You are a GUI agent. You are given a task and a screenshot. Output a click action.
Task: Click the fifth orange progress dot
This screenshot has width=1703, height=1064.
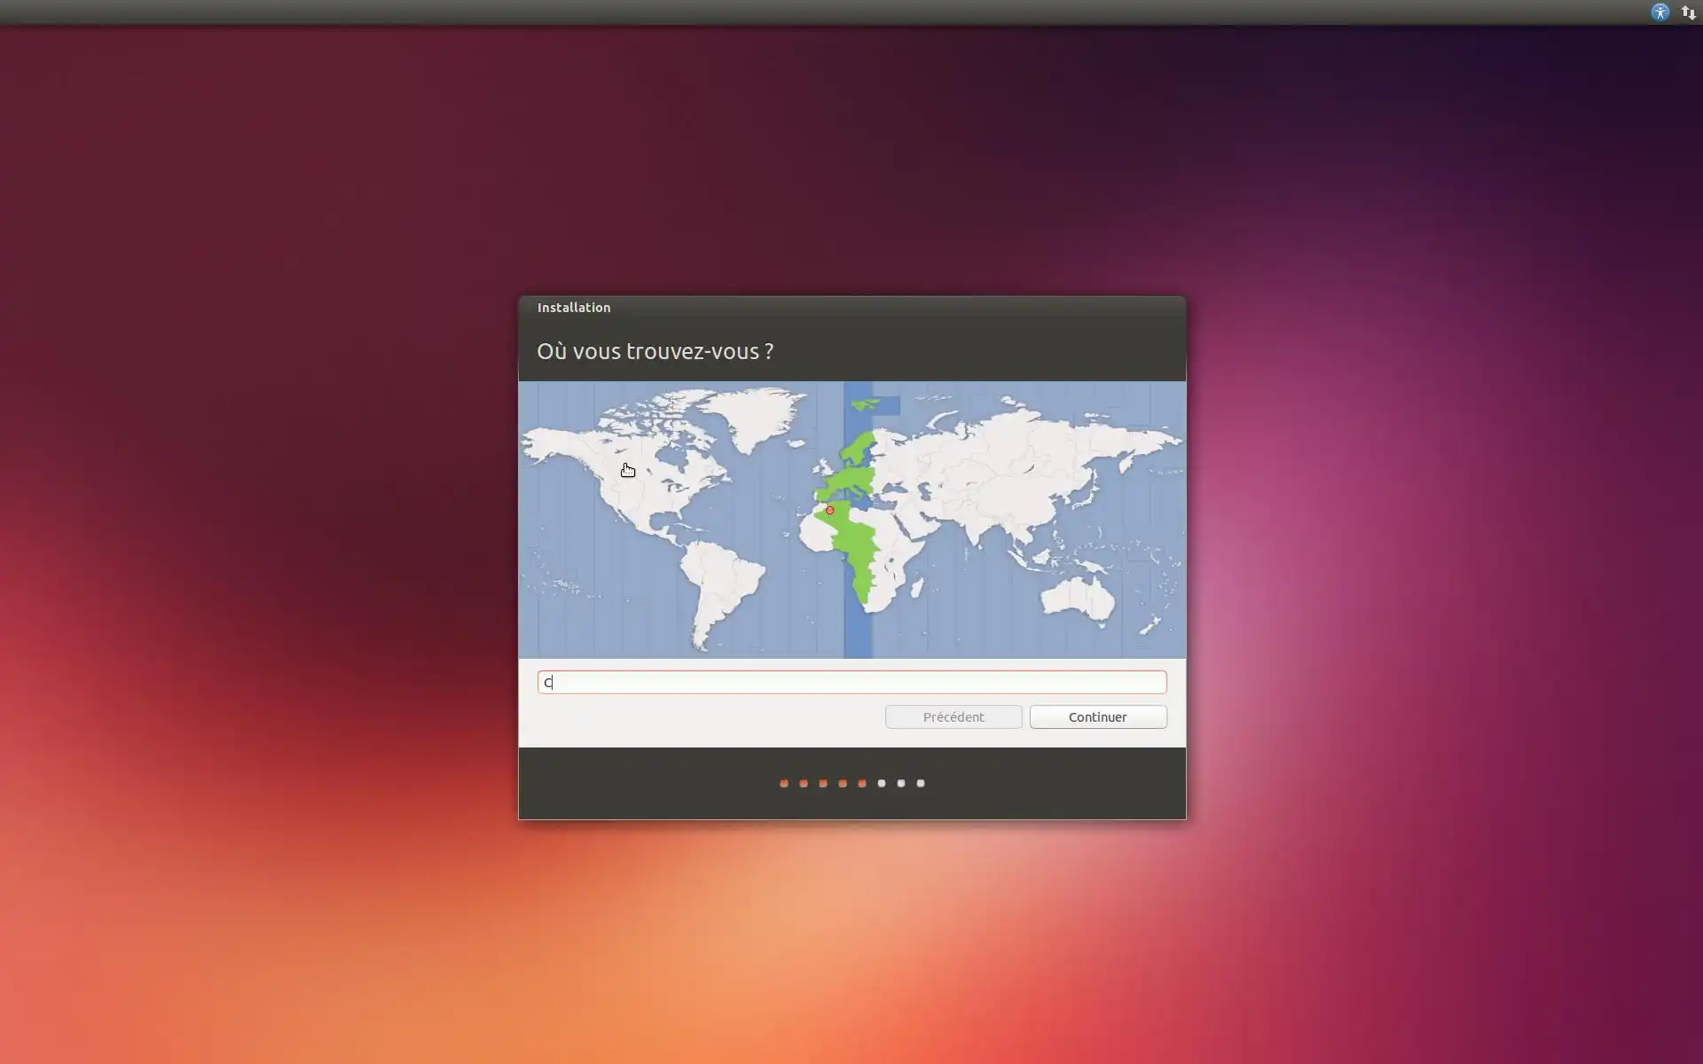click(x=861, y=783)
